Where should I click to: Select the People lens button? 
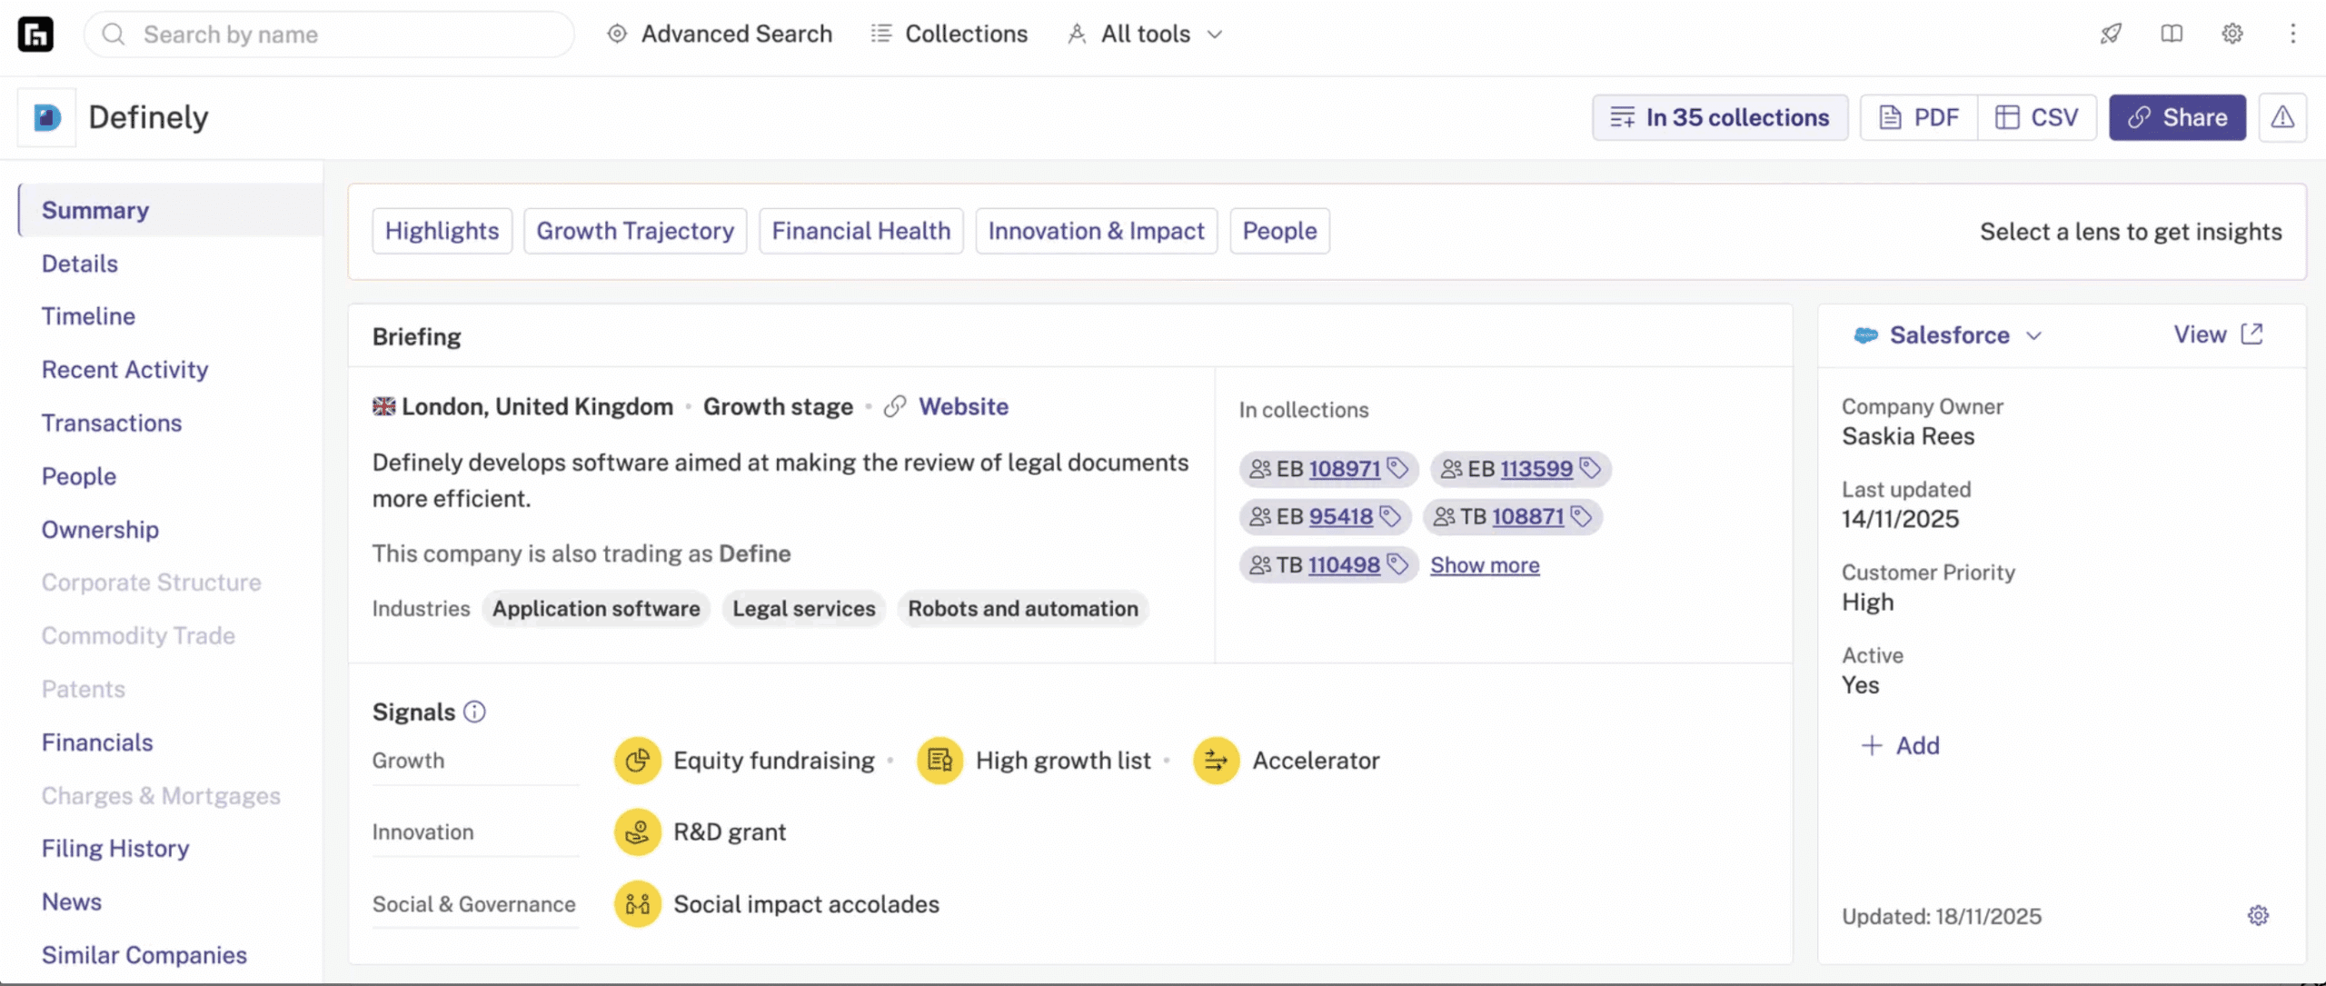(1279, 231)
